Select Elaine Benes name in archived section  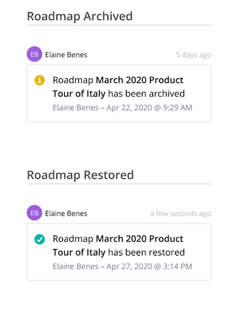[66, 55]
